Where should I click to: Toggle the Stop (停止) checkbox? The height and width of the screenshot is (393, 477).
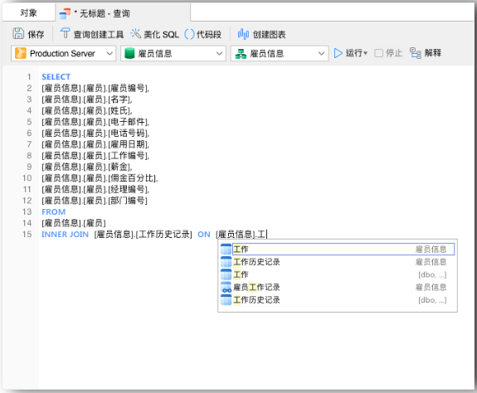379,53
